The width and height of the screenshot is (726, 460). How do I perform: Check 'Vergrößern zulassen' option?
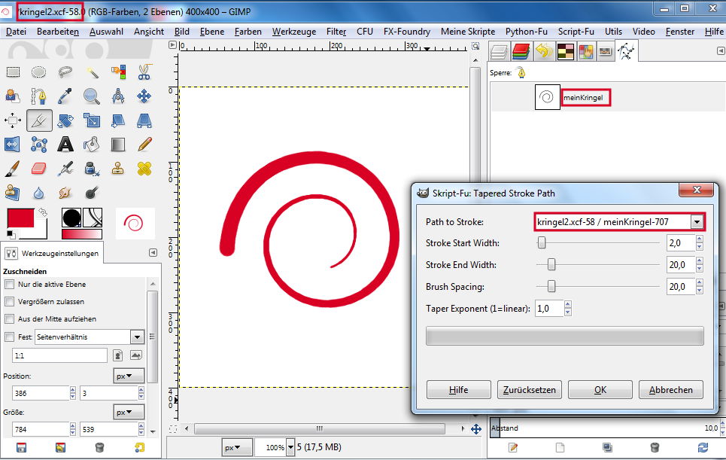coord(10,302)
